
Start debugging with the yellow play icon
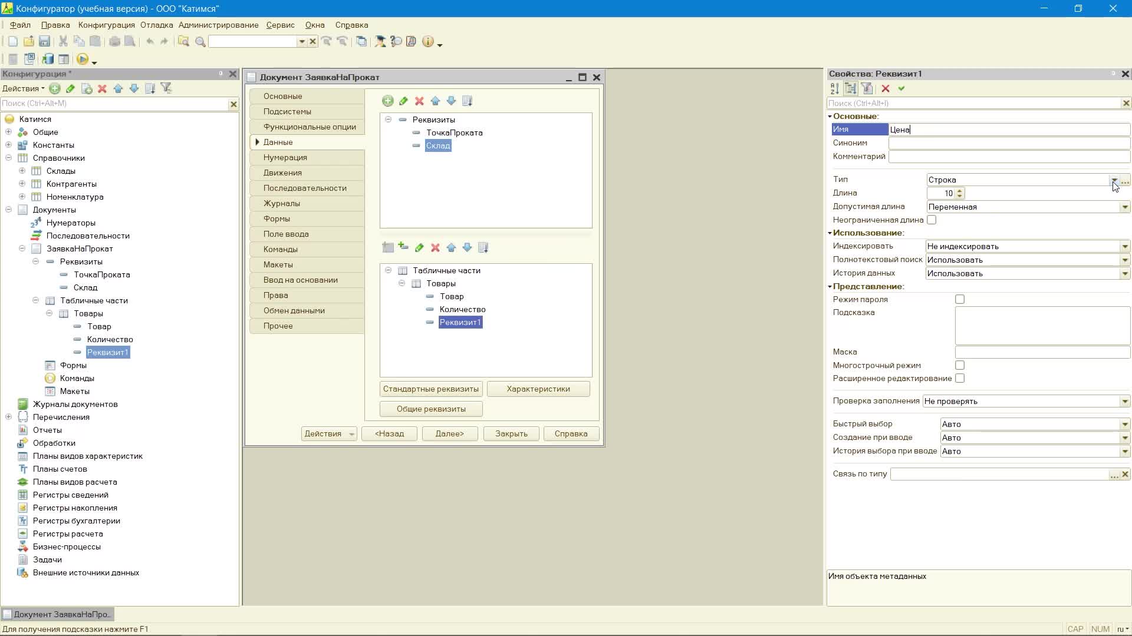pos(83,59)
